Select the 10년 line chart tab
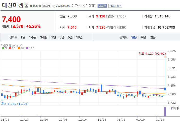This screenshot has height=123, width=180. [79, 37]
